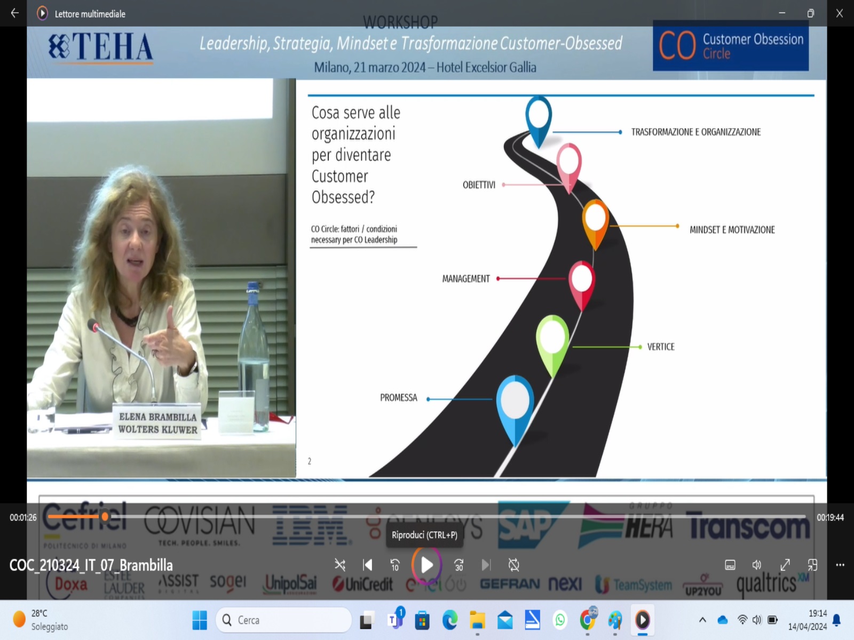Jump to the next track
This screenshot has height=640, width=854.
pyautogui.click(x=486, y=565)
